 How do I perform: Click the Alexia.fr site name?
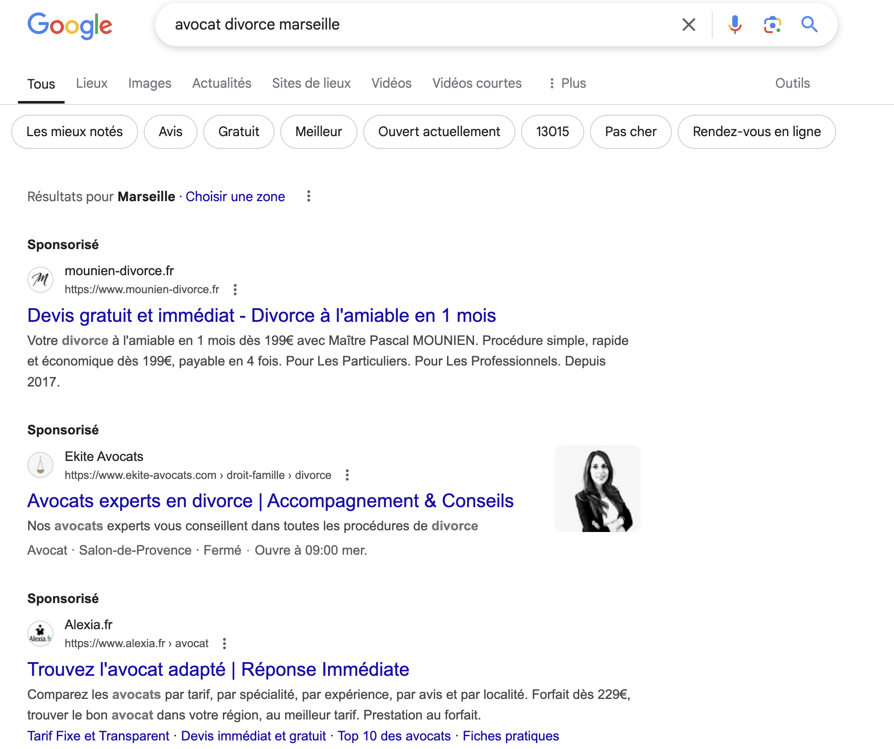pyautogui.click(x=89, y=625)
